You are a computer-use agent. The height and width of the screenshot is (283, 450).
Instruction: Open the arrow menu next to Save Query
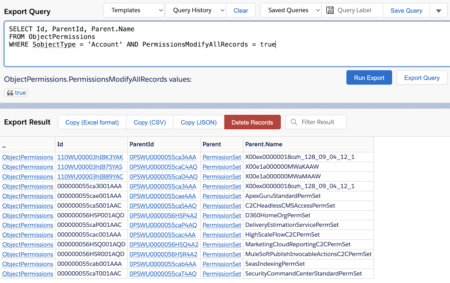point(438,10)
